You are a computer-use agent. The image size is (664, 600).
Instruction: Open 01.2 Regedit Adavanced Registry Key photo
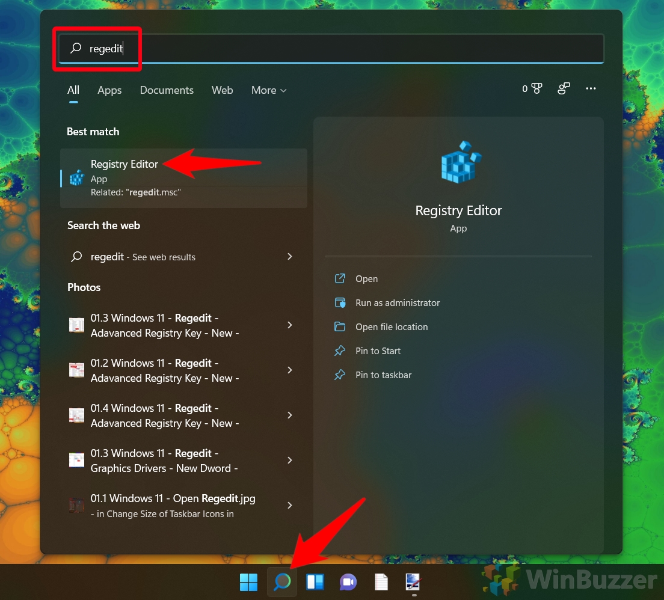click(x=184, y=370)
